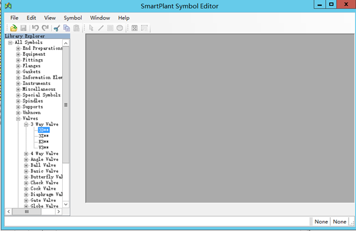356x231 pixels.
Task: Expand the Equipment node
Action: pyautogui.click(x=18, y=54)
